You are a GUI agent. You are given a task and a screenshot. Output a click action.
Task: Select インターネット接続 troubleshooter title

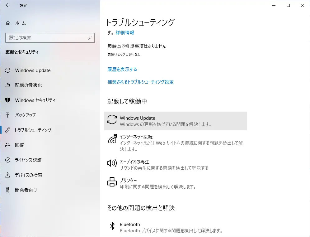[x=136, y=137]
